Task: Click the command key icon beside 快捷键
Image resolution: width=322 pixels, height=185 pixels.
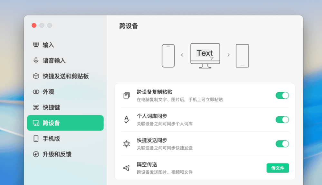Action: pyautogui.click(x=36, y=107)
